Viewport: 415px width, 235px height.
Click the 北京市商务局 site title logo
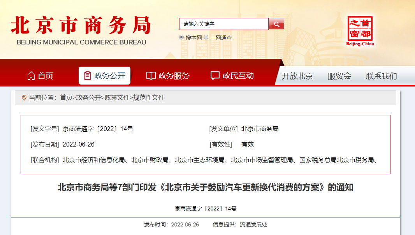(81, 30)
